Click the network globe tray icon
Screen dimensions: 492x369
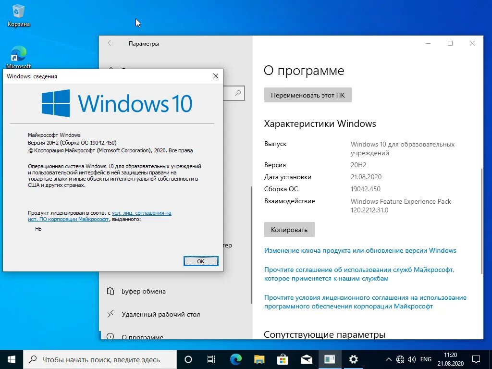pos(400,359)
